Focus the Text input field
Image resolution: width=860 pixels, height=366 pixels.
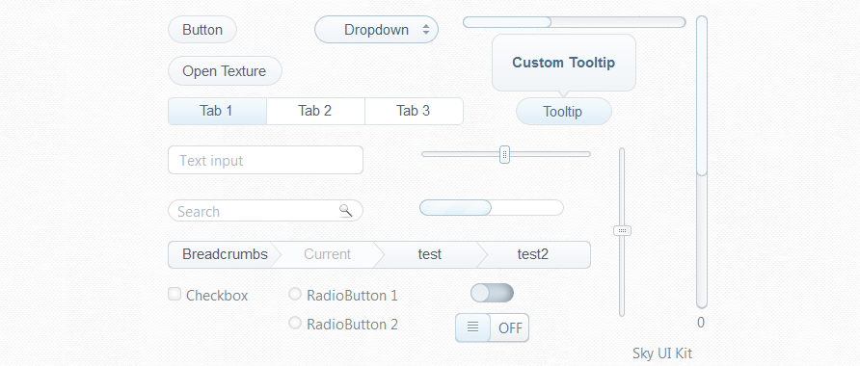click(x=265, y=160)
